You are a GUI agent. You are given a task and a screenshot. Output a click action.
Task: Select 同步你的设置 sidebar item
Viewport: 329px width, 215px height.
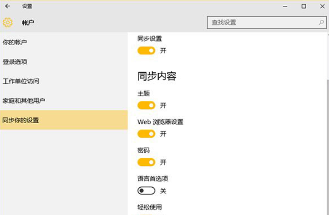[x=21, y=120]
